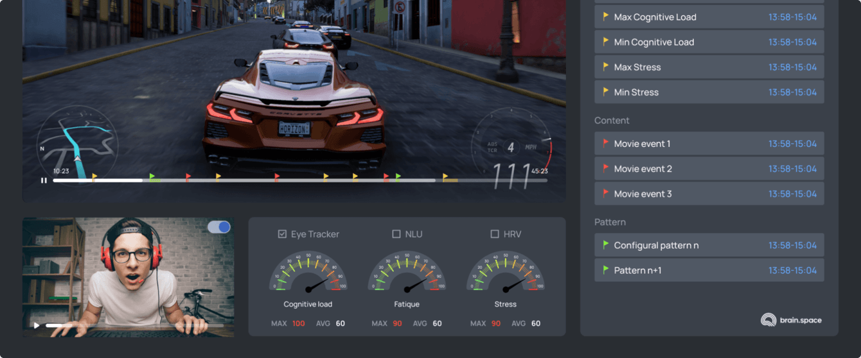
Task: Click the yellow flag icon beside Max Stress
Action: tap(605, 67)
